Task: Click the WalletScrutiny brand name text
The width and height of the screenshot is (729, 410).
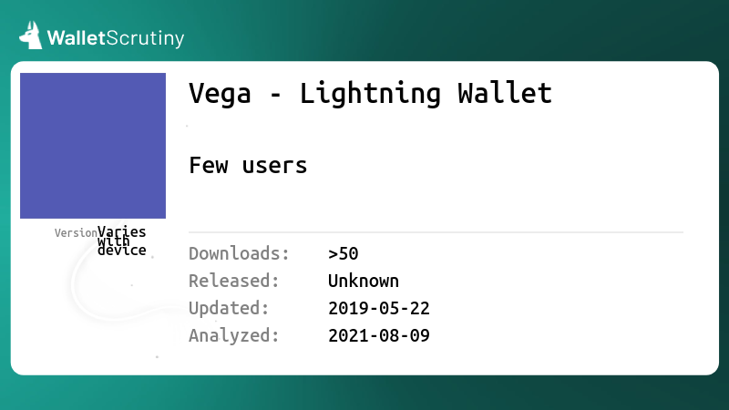Action: [x=116, y=38]
